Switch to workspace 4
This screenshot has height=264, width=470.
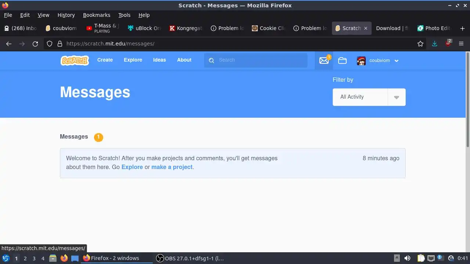coord(43,258)
